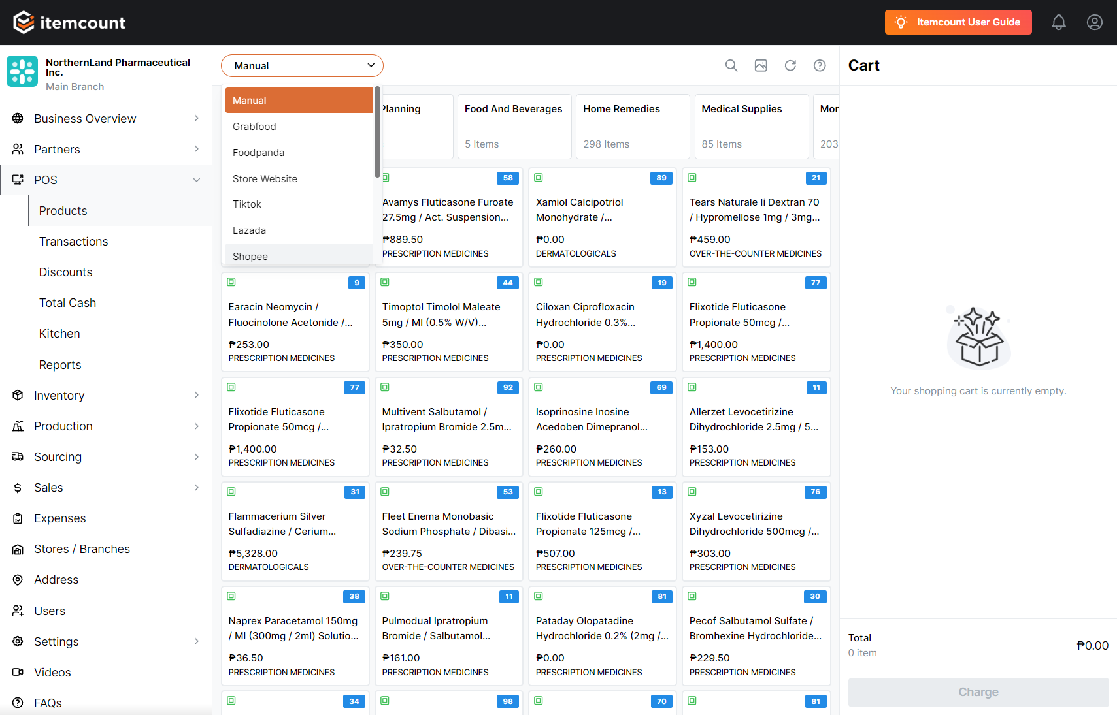This screenshot has height=715, width=1117.
Task: Select Foodpanda option
Action: [x=299, y=153]
